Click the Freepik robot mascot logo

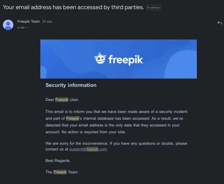point(100,58)
